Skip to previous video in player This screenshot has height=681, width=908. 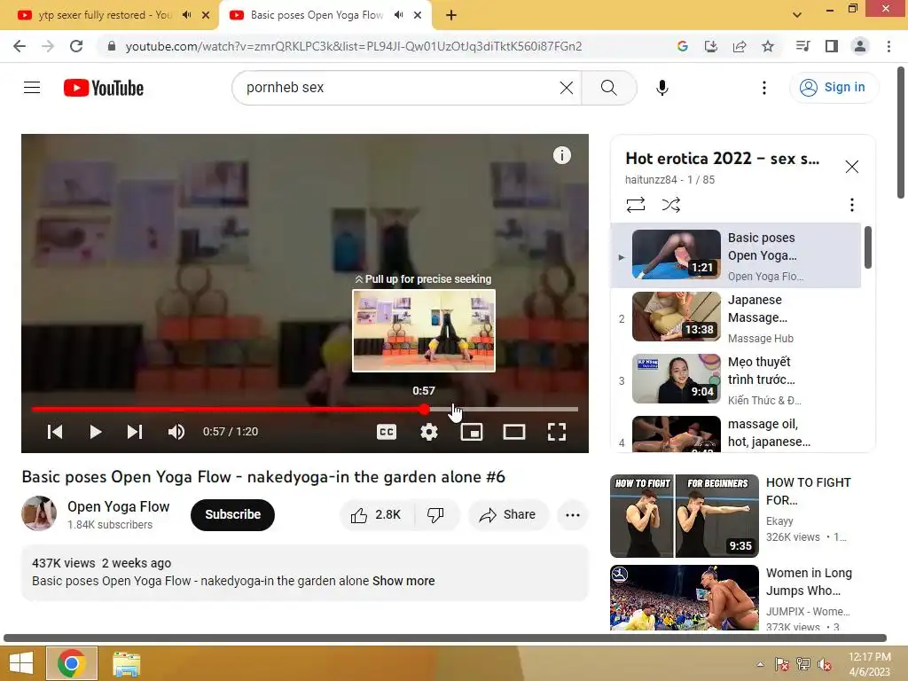(x=54, y=432)
